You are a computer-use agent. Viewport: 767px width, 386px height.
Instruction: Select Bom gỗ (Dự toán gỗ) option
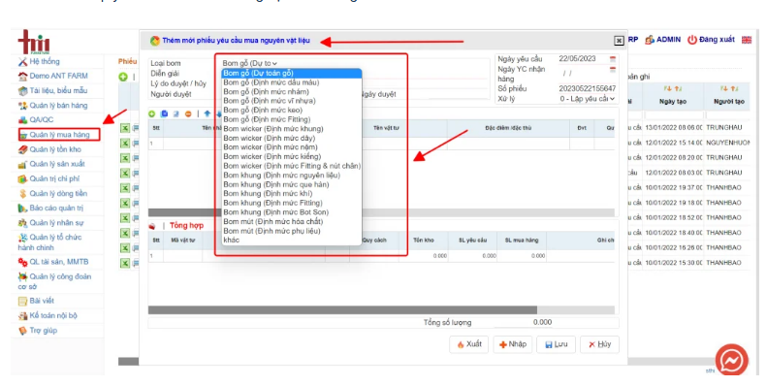(x=292, y=73)
